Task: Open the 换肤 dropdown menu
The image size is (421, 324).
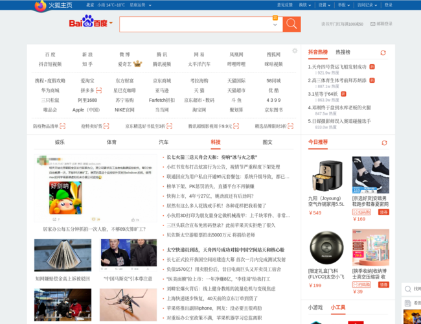Action: 305,5
